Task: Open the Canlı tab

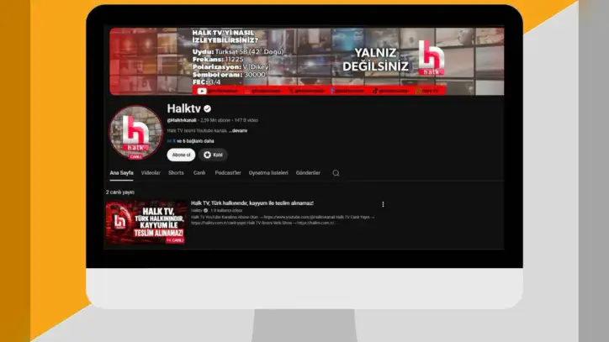Action: tap(199, 173)
